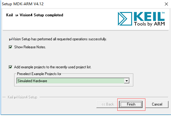
Task: Click the "Tools by ARM" tagline
Action: click(x=149, y=24)
